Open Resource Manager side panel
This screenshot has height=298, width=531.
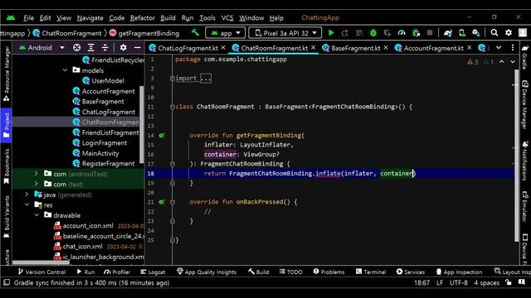click(x=7, y=74)
